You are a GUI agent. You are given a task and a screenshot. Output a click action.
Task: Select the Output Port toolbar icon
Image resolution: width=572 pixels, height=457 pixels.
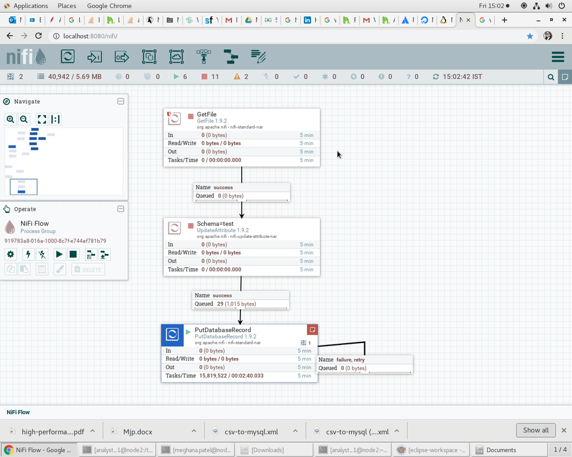point(121,57)
